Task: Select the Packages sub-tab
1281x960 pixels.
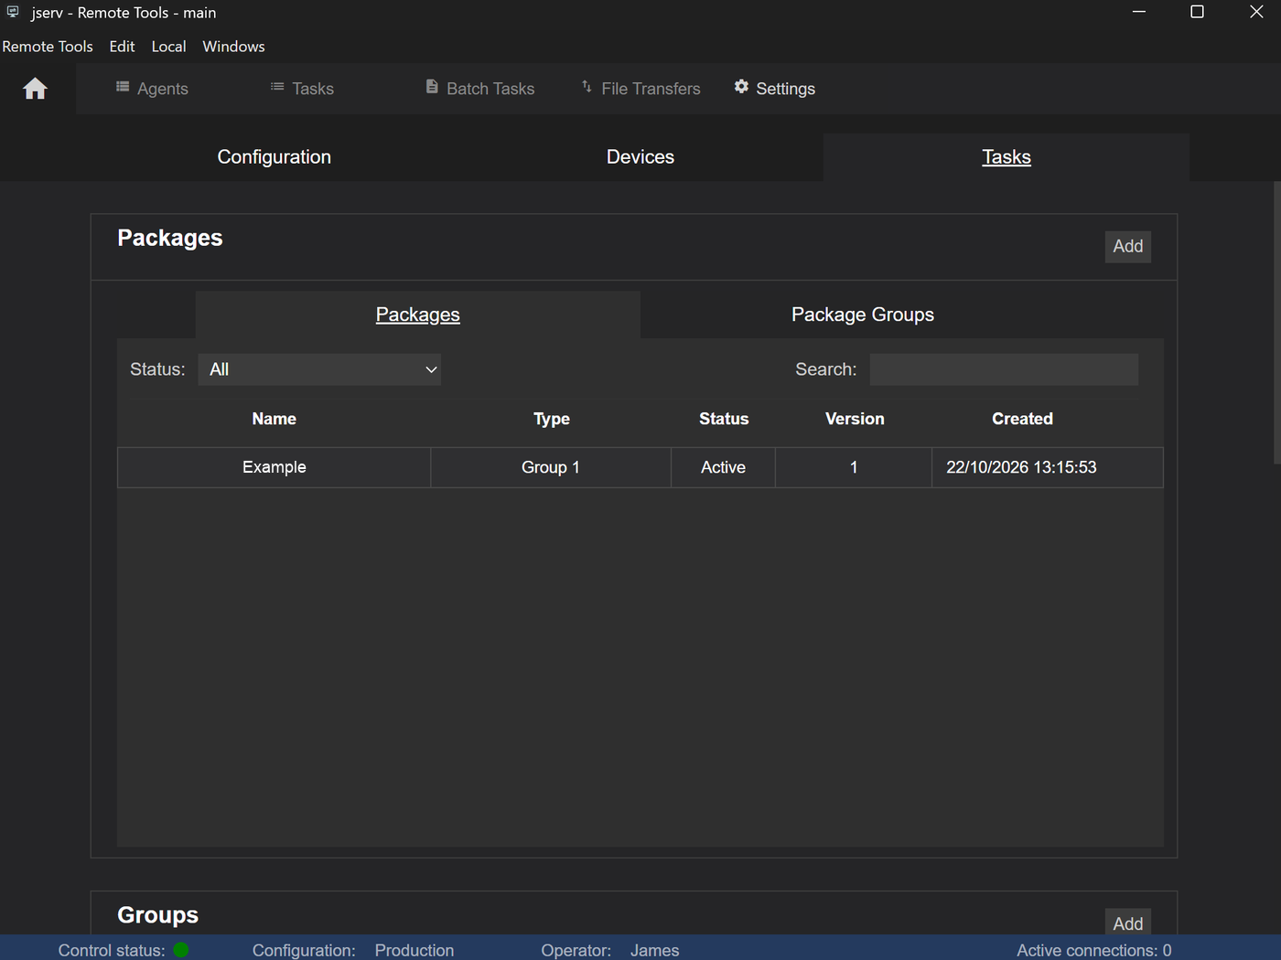Action: click(418, 315)
